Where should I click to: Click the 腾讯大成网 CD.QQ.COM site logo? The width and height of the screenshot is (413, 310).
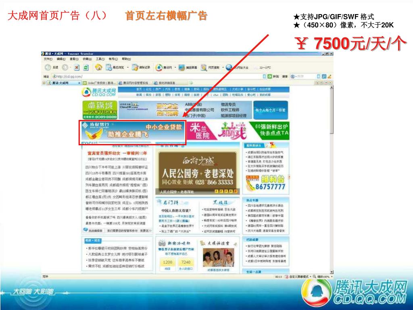pyautogui.click(x=99, y=92)
